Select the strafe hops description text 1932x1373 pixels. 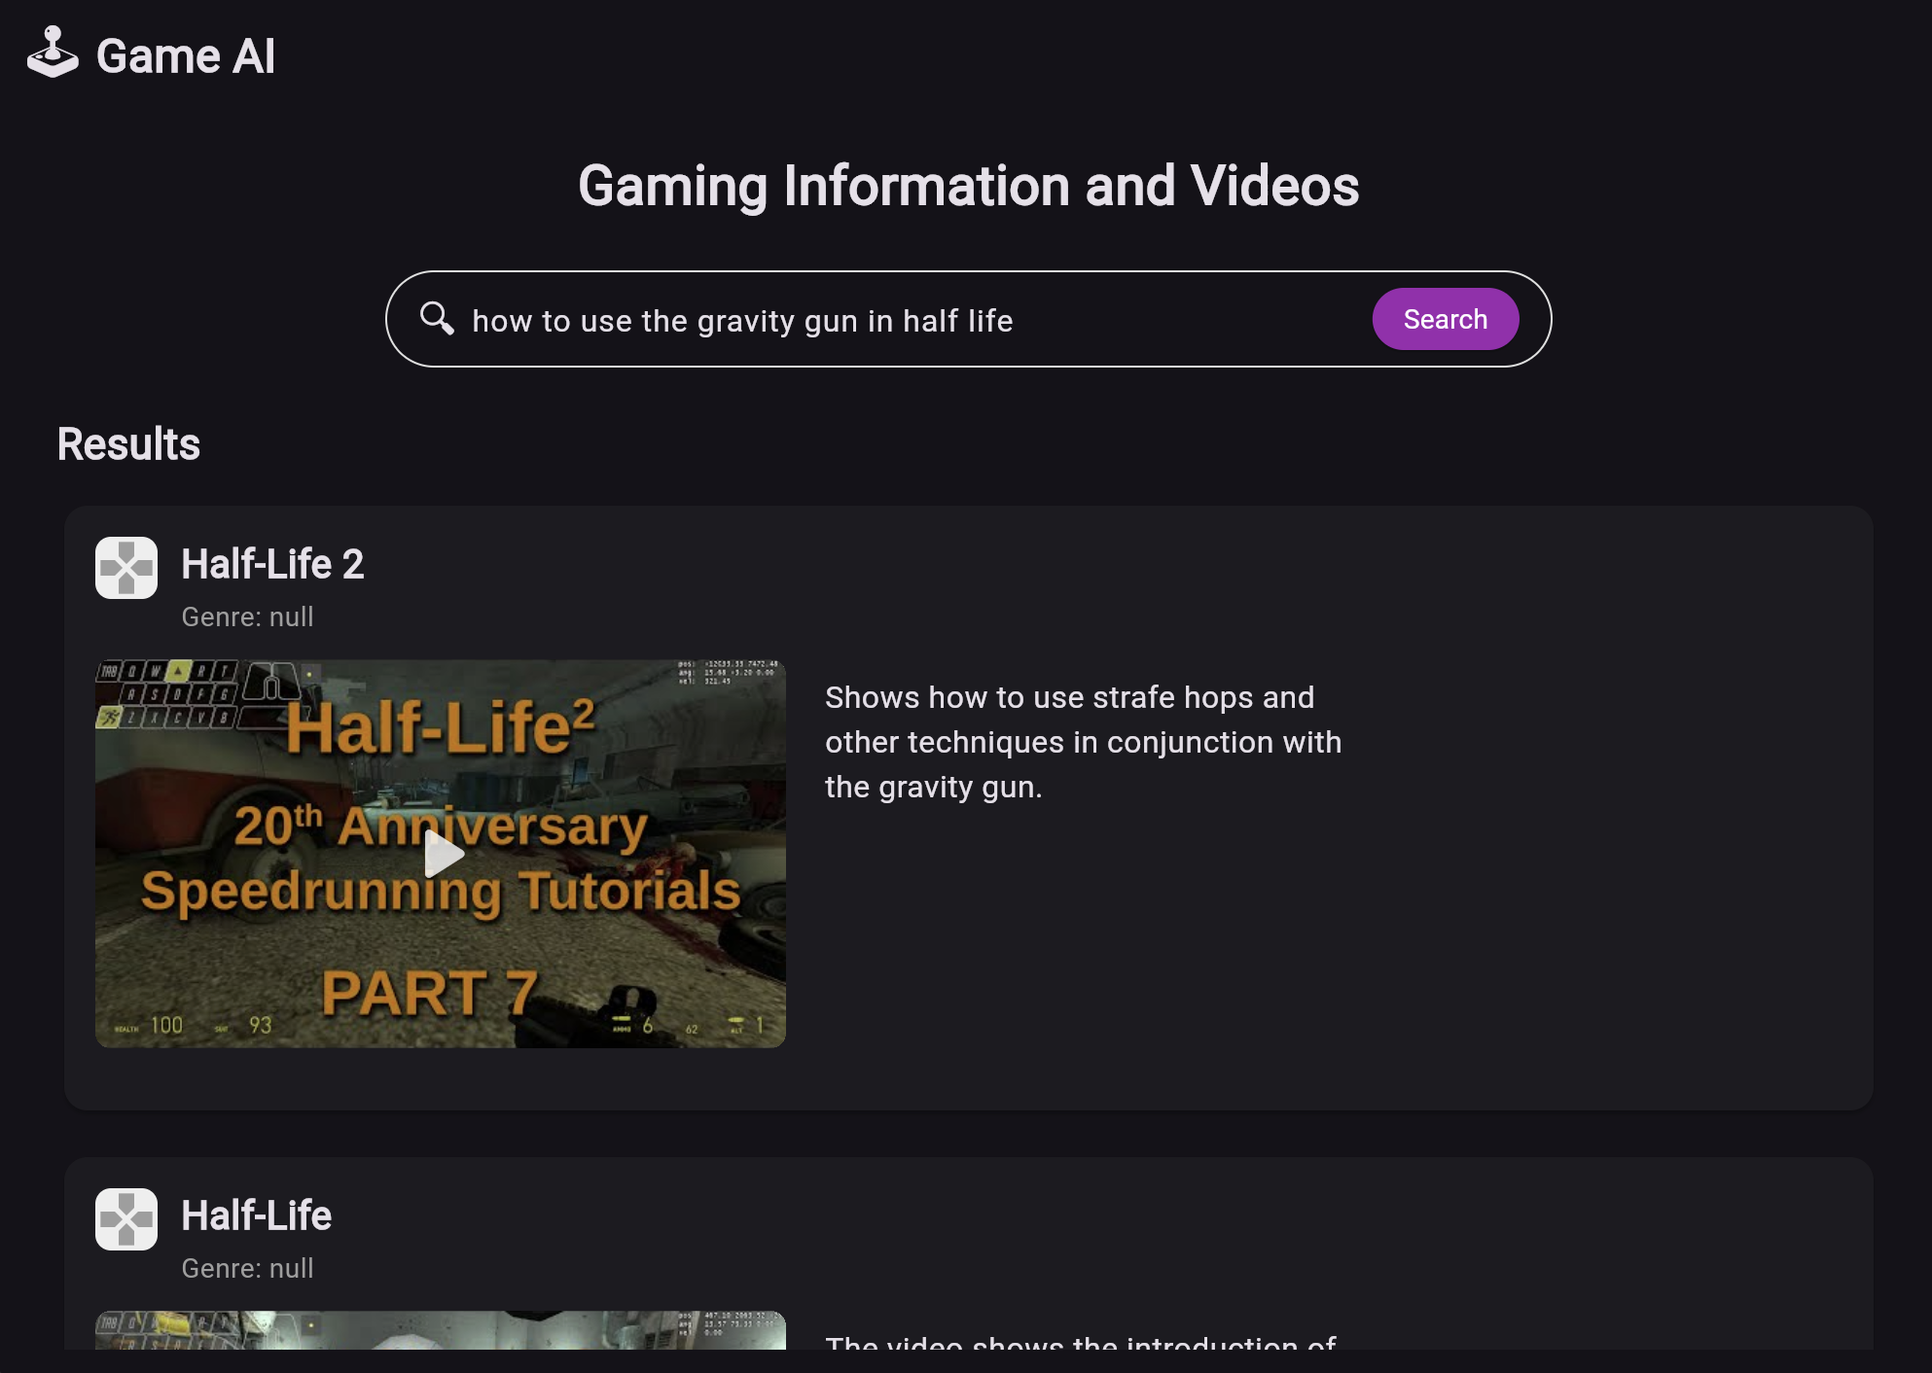(1082, 742)
